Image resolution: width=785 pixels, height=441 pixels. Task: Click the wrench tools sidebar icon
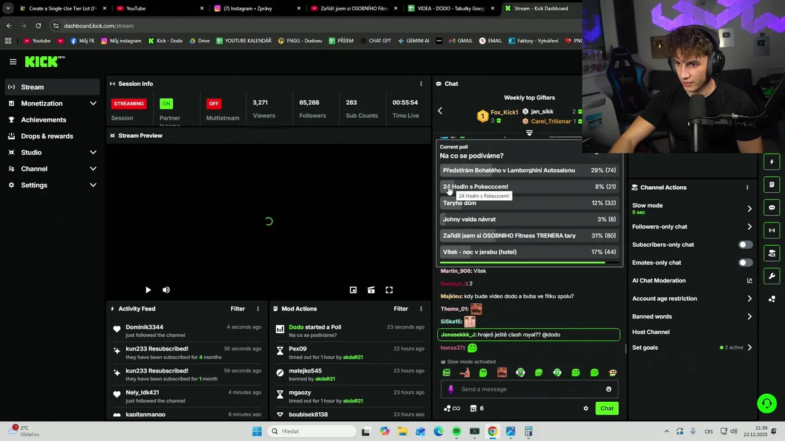[772, 276]
